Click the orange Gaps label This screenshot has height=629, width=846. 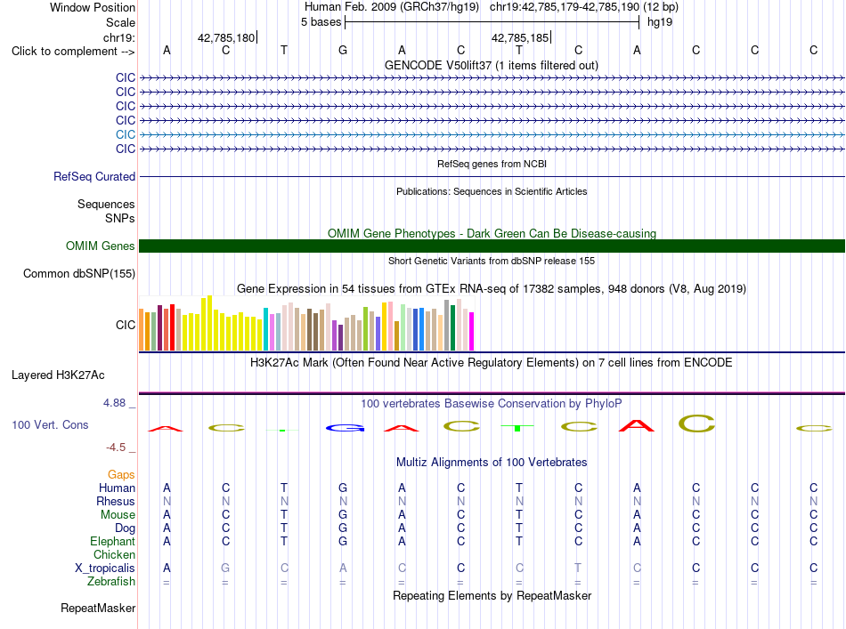click(121, 474)
